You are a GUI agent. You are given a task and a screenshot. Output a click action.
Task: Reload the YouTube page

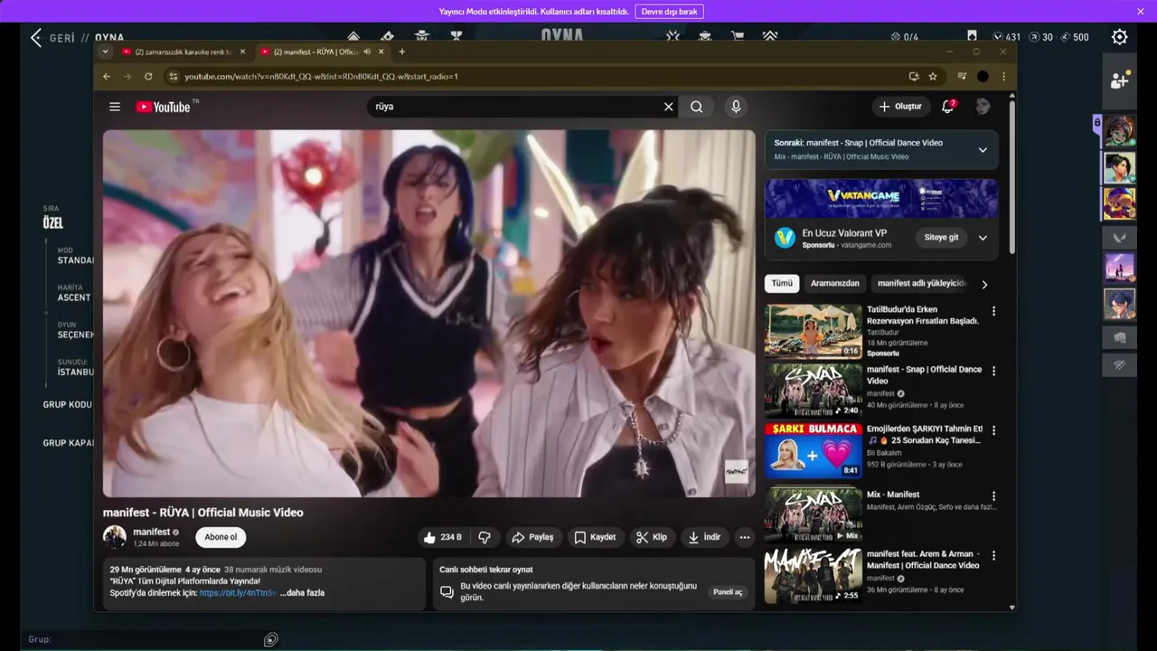point(148,77)
